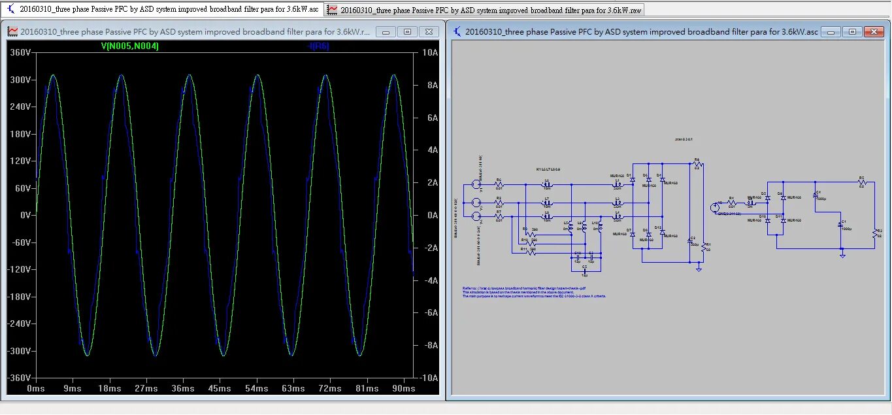Image resolution: width=892 pixels, height=415 pixels.
Task: Select inductor L7 in the schematic
Action: coord(547,203)
